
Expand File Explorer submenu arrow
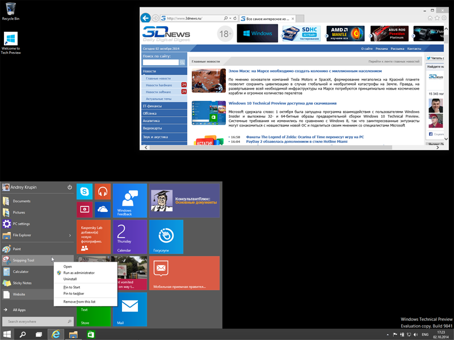[70, 235]
